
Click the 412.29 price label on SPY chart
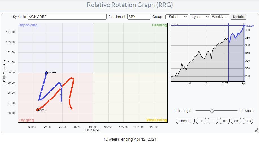250,26
